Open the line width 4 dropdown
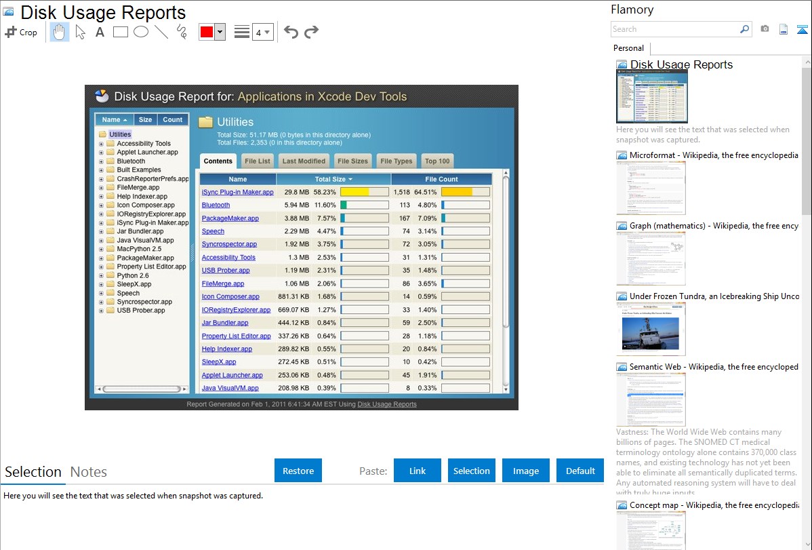This screenshot has height=550, width=812. click(262, 32)
